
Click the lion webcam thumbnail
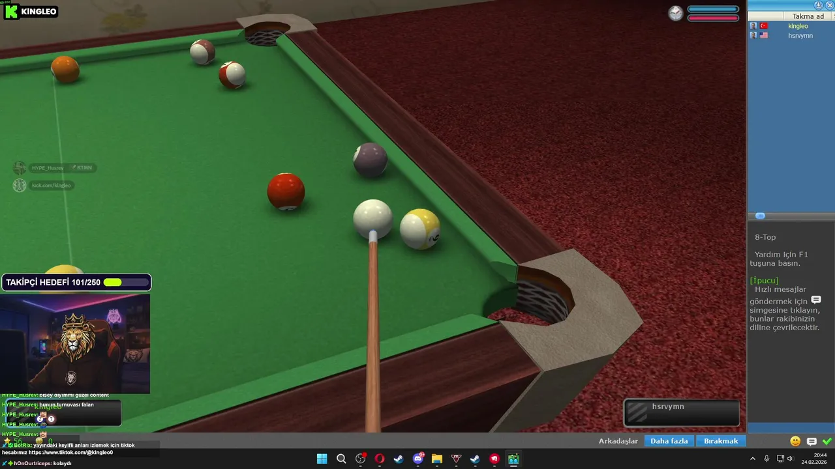click(x=75, y=343)
